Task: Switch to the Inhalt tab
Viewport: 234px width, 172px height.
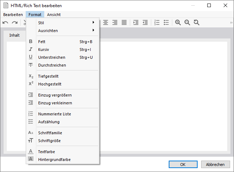Action: [x=15, y=35]
